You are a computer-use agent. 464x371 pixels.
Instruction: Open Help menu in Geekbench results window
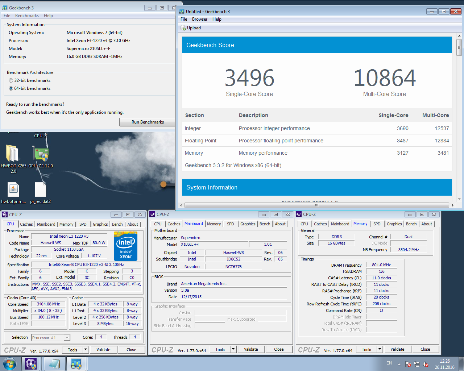[x=217, y=19]
